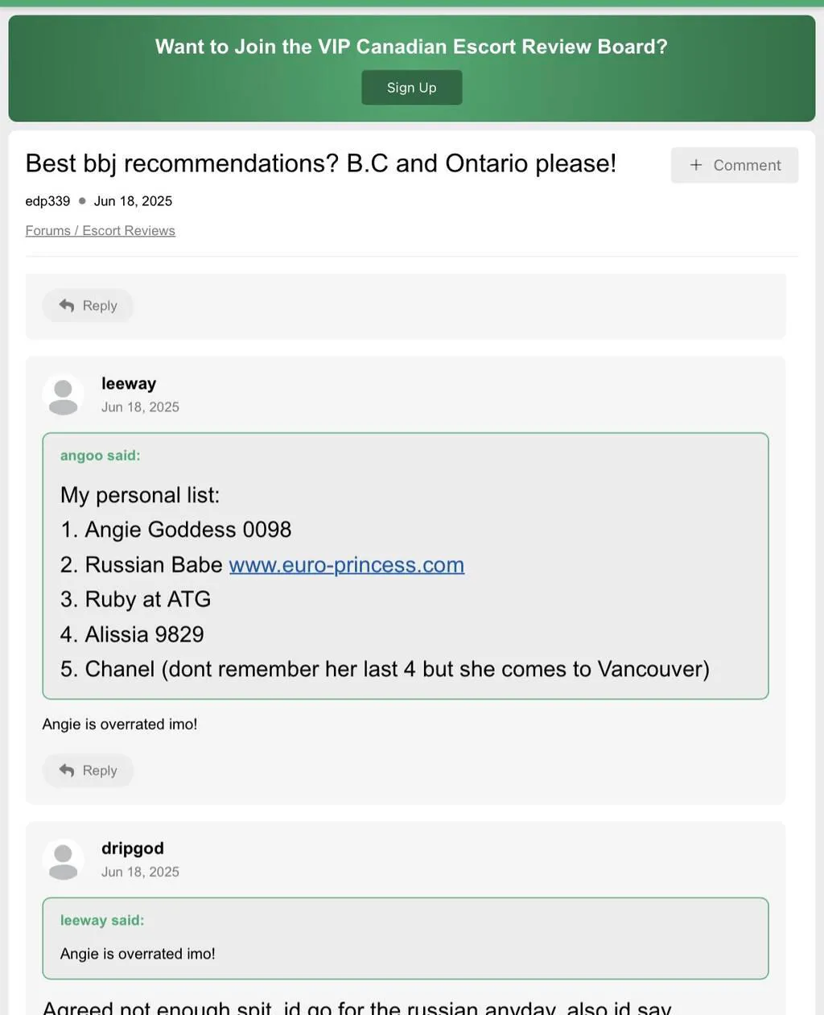Click the thread title heading
Image resolution: width=824 pixels, height=1015 pixels.
pos(320,163)
